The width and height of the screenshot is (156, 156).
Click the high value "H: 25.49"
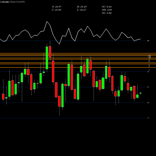coord(82,7)
